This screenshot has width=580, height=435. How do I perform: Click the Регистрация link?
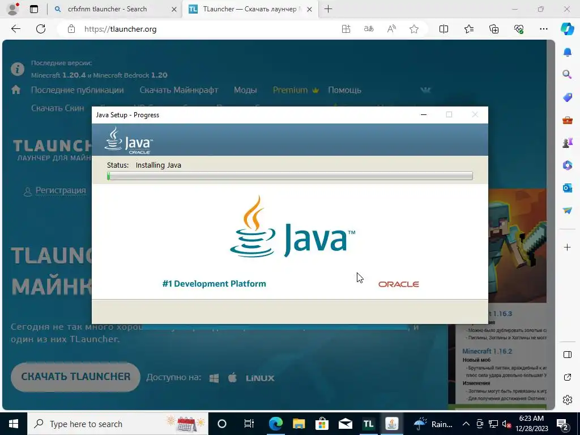pyautogui.click(x=61, y=190)
